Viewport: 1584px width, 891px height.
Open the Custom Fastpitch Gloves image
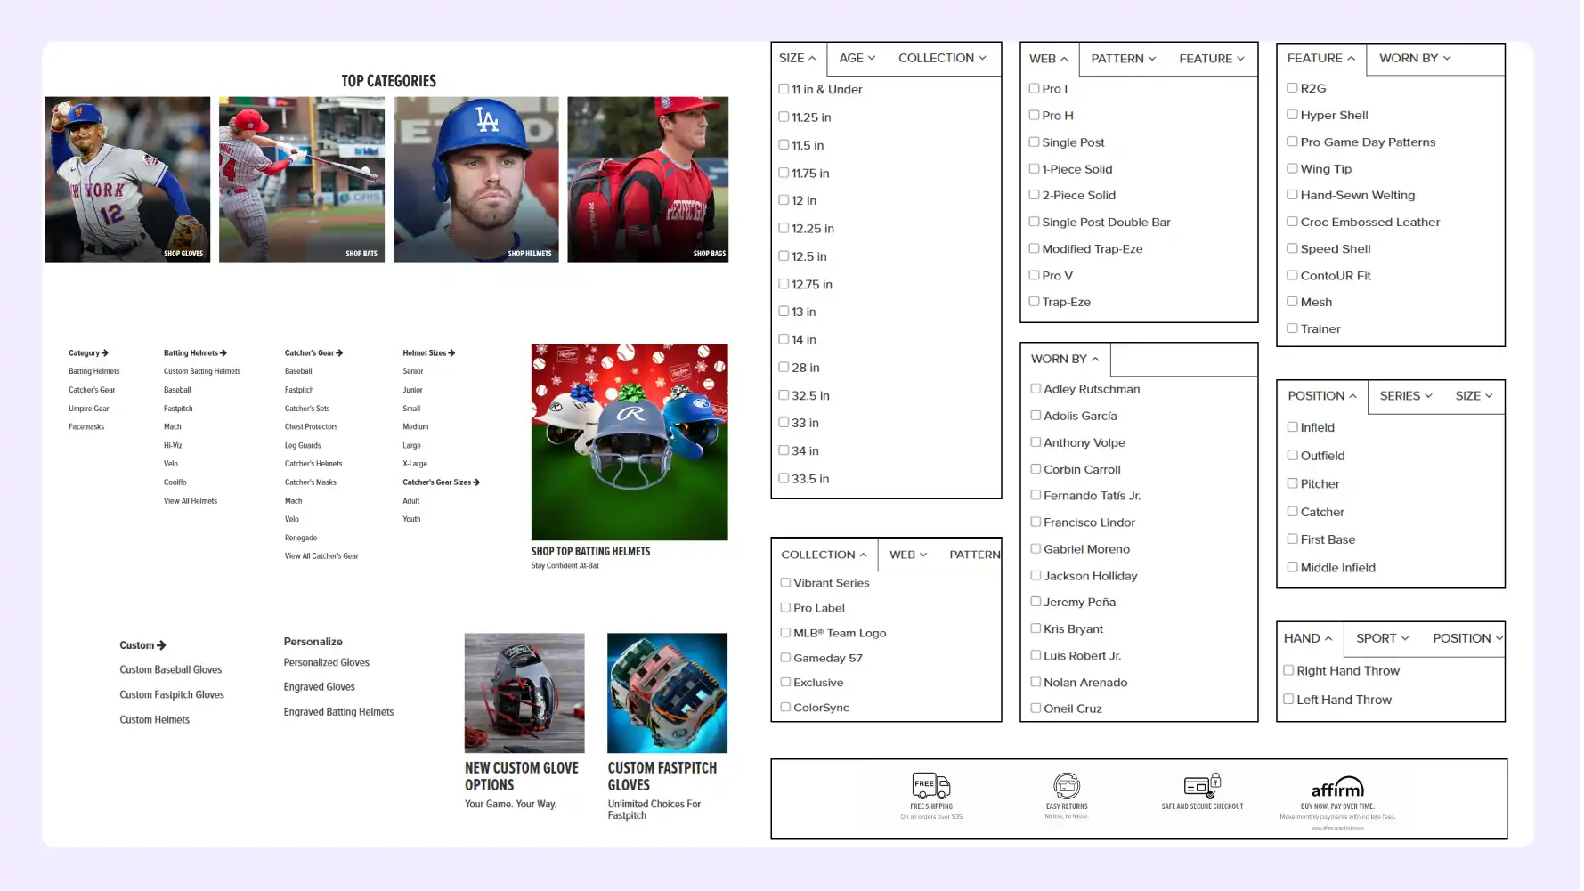pyautogui.click(x=667, y=693)
